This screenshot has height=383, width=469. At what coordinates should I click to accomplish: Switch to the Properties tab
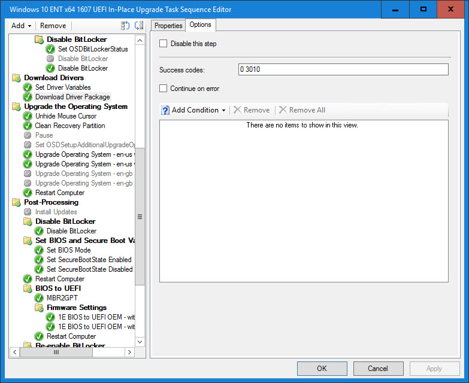point(168,25)
